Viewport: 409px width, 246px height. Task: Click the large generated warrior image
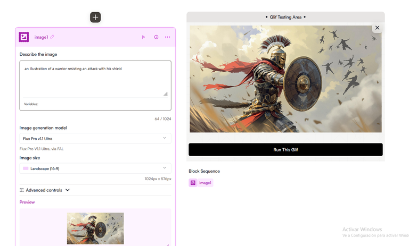tap(285, 79)
